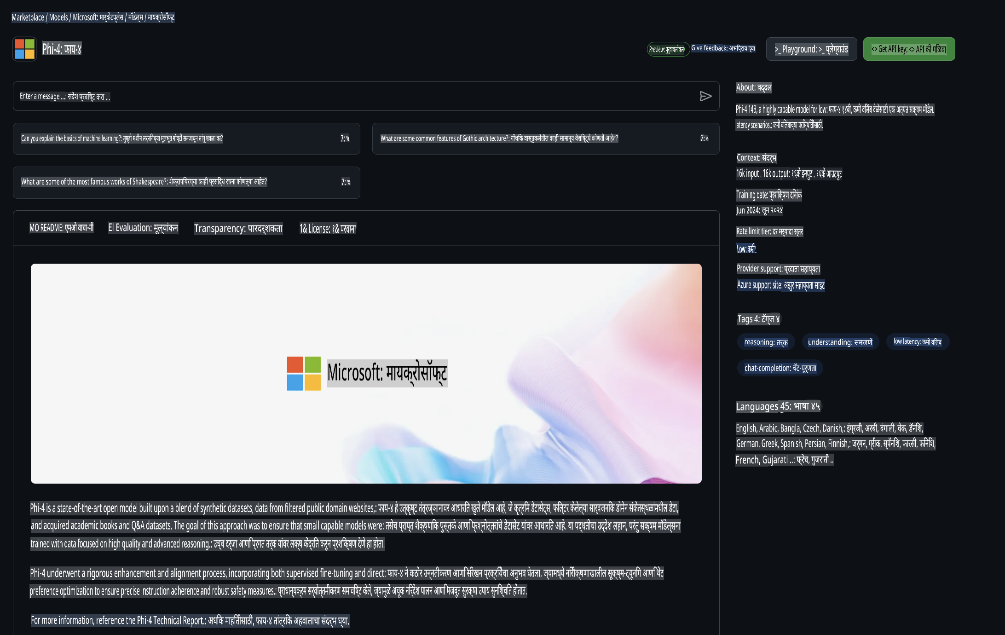1005x635 pixels.
Task: Click the Get API key button
Action: click(x=909, y=49)
